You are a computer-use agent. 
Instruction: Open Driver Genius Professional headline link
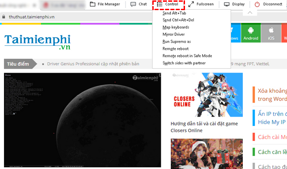click(x=93, y=64)
